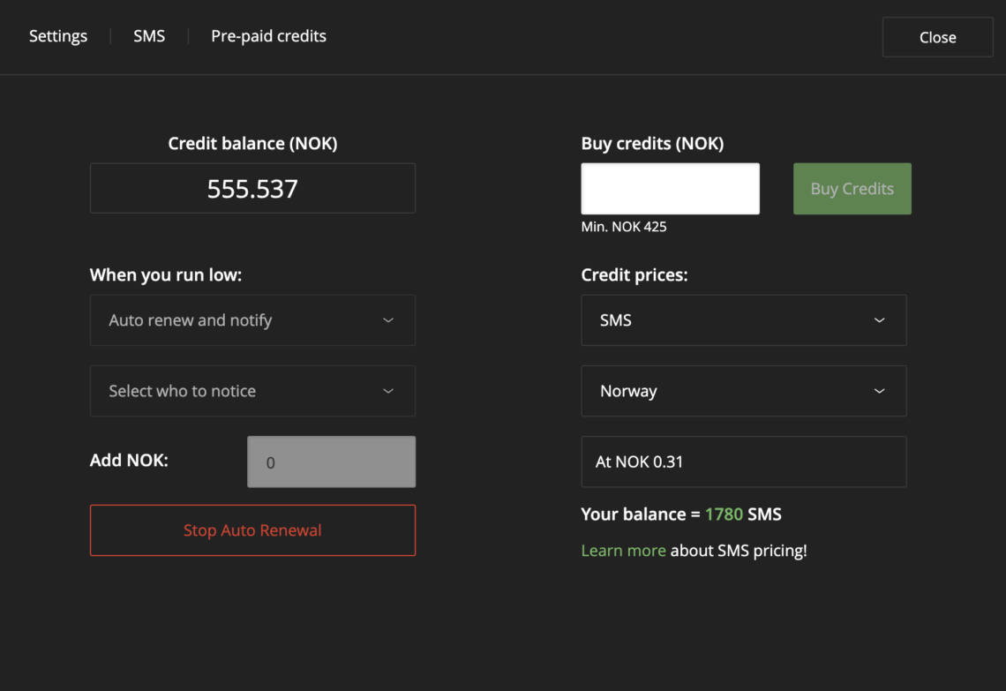Open the Auto renew and notify dropdown
This screenshot has width=1006, height=691.
pos(251,320)
